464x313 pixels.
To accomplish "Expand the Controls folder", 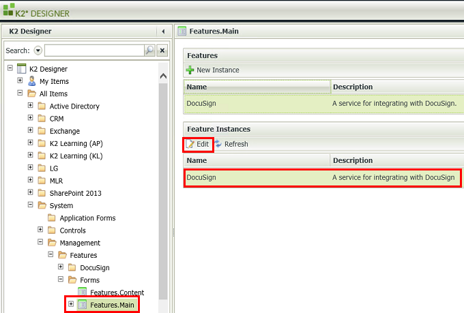I will [40, 230].
